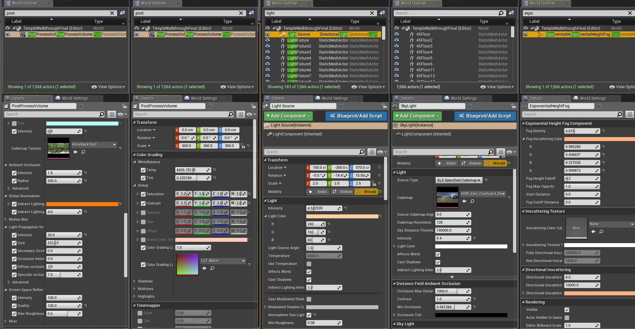Open the LUT_Warm texture dropdown
The height and width of the screenshot is (329, 635).
(x=223, y=261)
